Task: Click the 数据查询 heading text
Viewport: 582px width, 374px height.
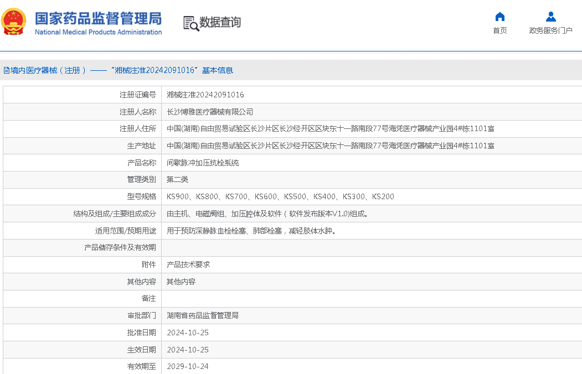Action: (220, 23)
